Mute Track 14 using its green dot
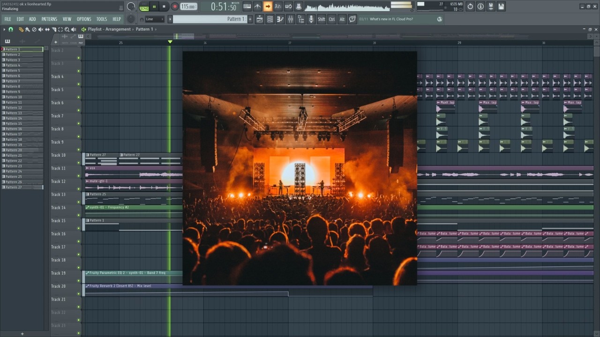This screenshot has height=337, width=600. pyautogui.click(x=78, y=215)
